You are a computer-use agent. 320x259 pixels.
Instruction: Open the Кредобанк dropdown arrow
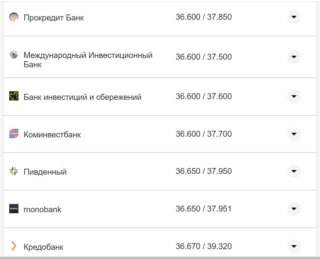click(x=293, y=246)
